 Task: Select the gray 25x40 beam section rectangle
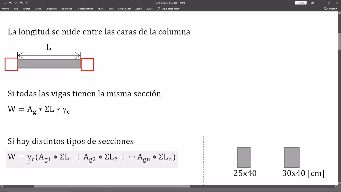click(x=244, y=157)
